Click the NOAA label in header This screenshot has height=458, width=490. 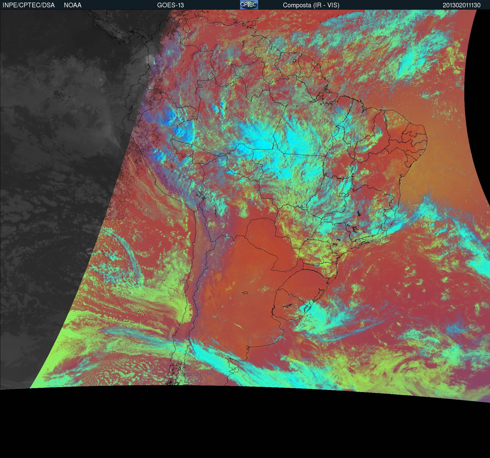point(73,5)
